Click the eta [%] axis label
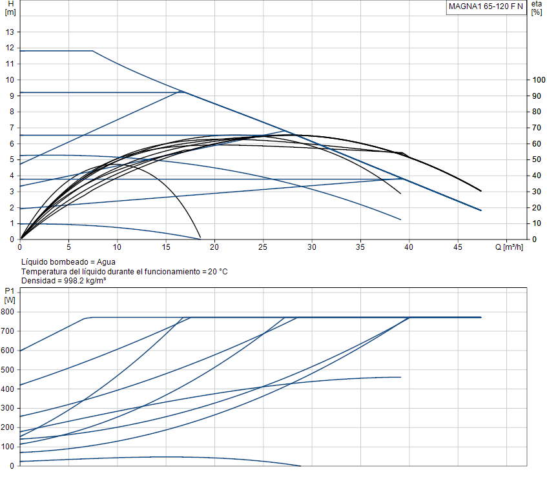Viewport: 547px width, 479px height. pyautogui.click(x=537, y=8)
